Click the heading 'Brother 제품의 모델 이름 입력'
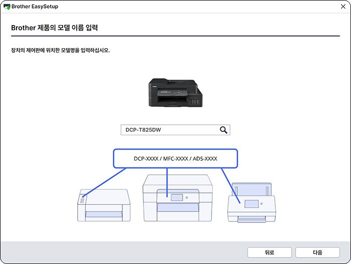 (54, 28)
